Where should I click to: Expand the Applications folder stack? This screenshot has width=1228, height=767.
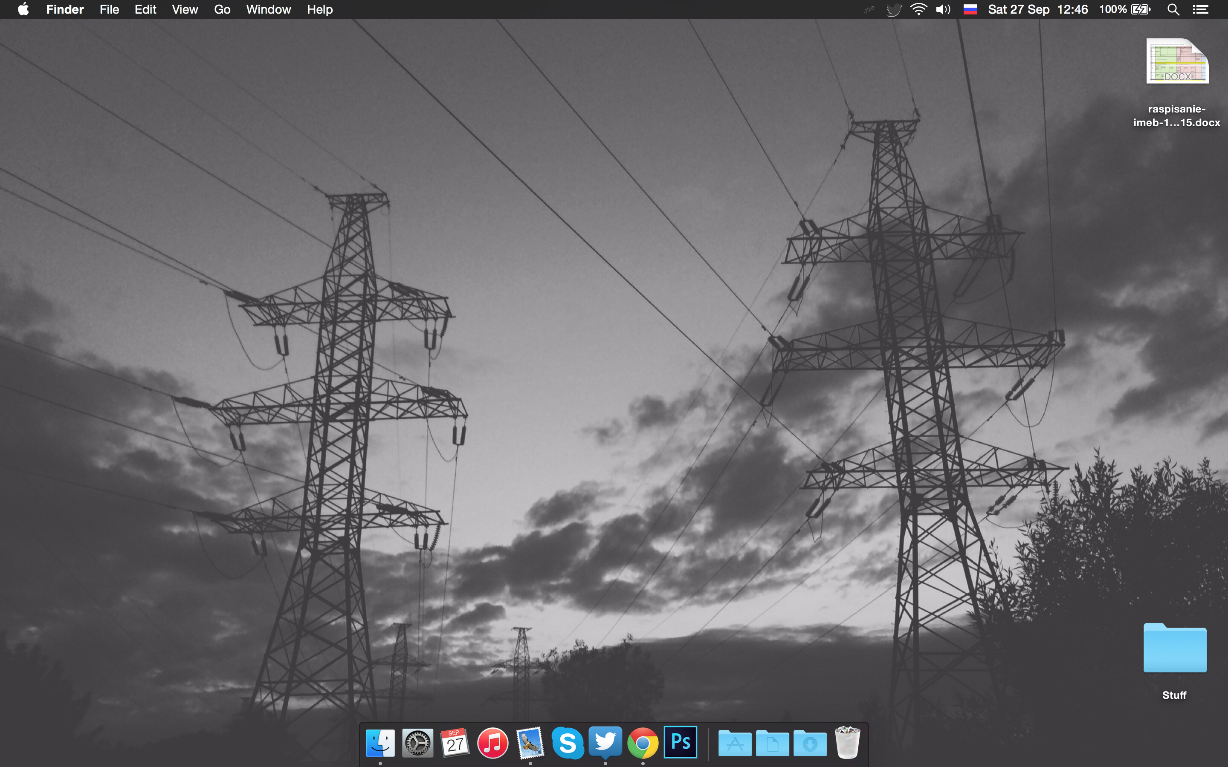pos(734,743)
